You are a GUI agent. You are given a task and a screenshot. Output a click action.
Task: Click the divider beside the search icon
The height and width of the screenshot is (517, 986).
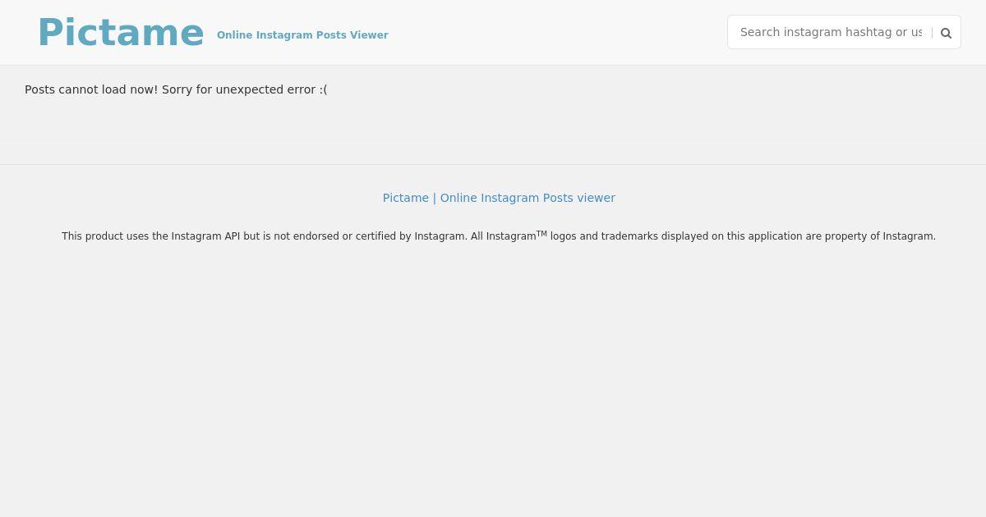click(932, 33)
